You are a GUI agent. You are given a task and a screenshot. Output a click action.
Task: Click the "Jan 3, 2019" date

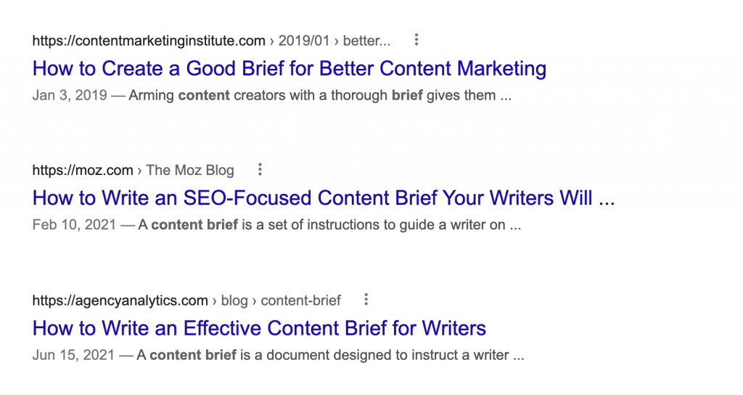coord(70,95)
